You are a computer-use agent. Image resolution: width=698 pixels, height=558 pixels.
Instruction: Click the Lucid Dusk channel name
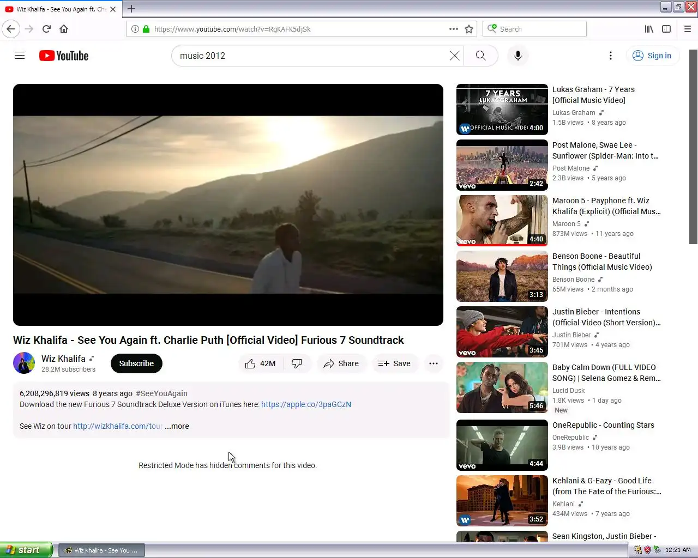pos(568,391)
